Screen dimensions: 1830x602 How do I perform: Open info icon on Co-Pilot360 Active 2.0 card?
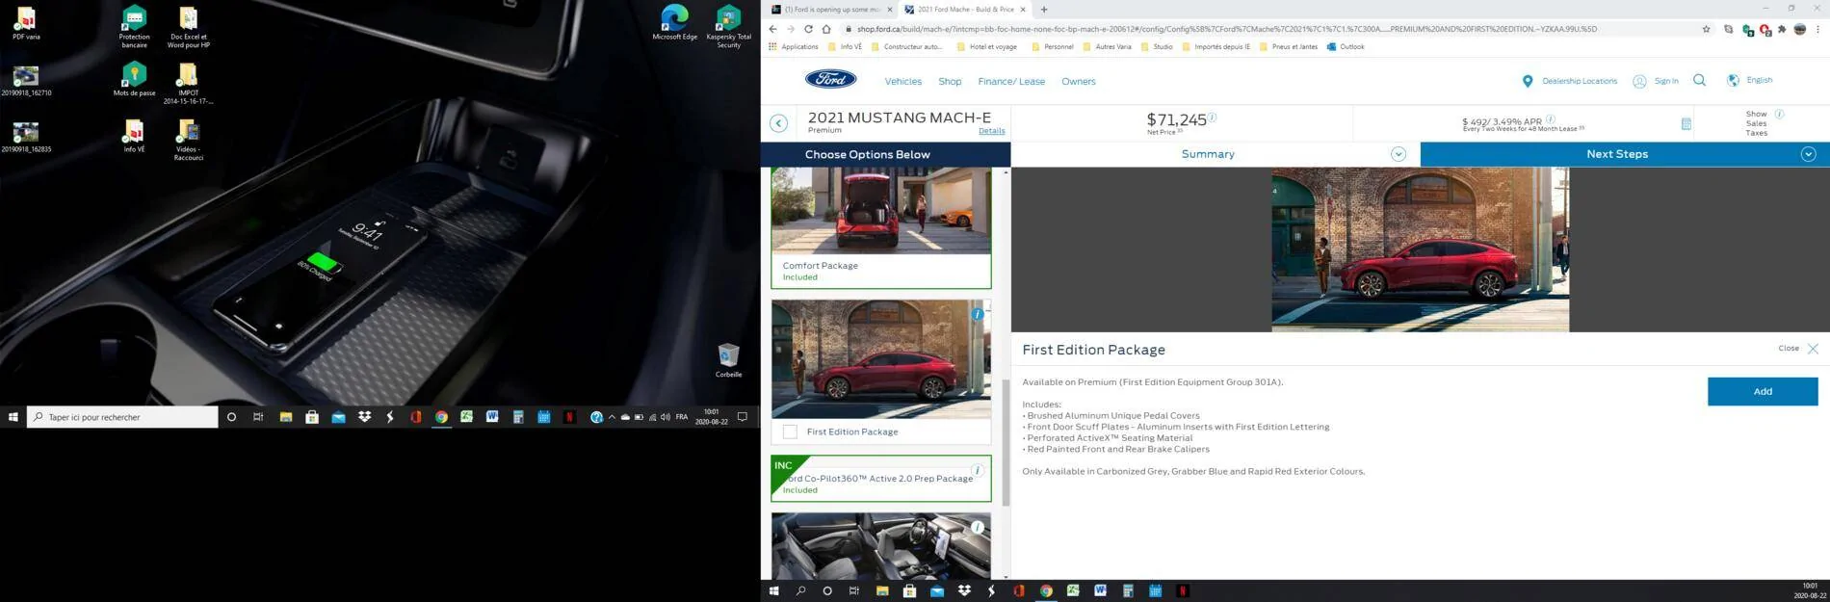pos(977,471)
